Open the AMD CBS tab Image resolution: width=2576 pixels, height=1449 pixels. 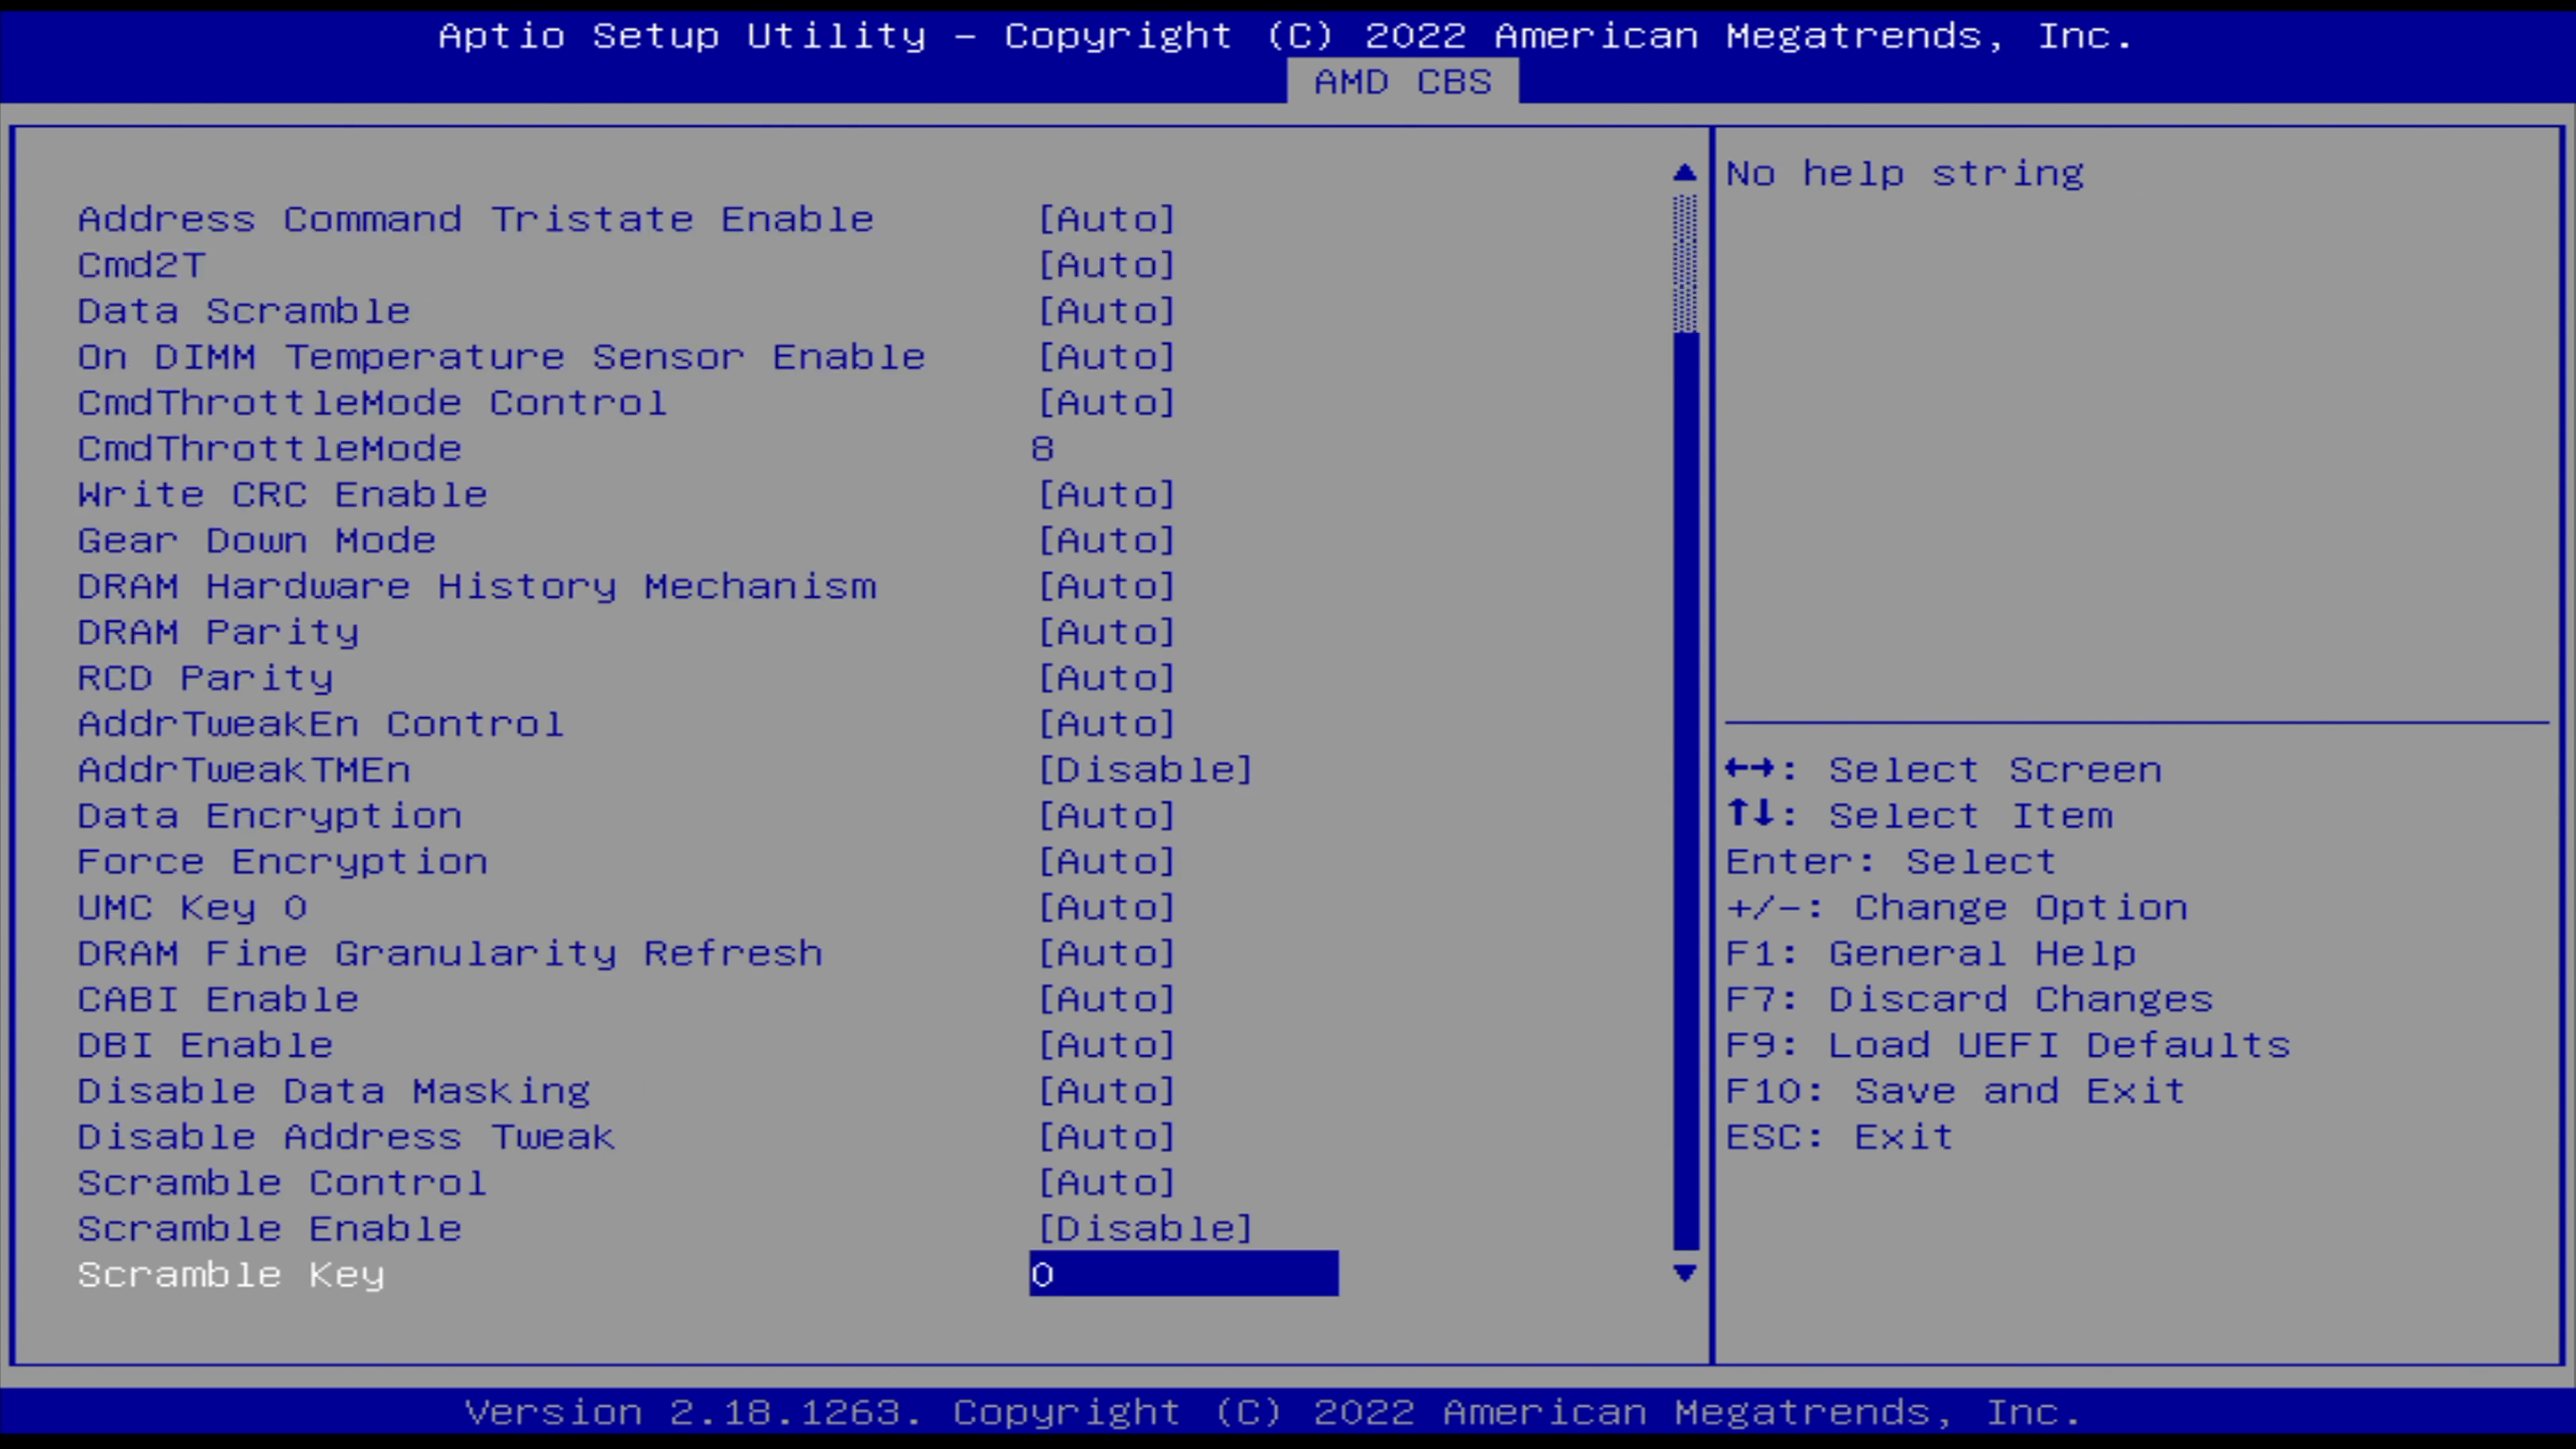pos(1402,81)
